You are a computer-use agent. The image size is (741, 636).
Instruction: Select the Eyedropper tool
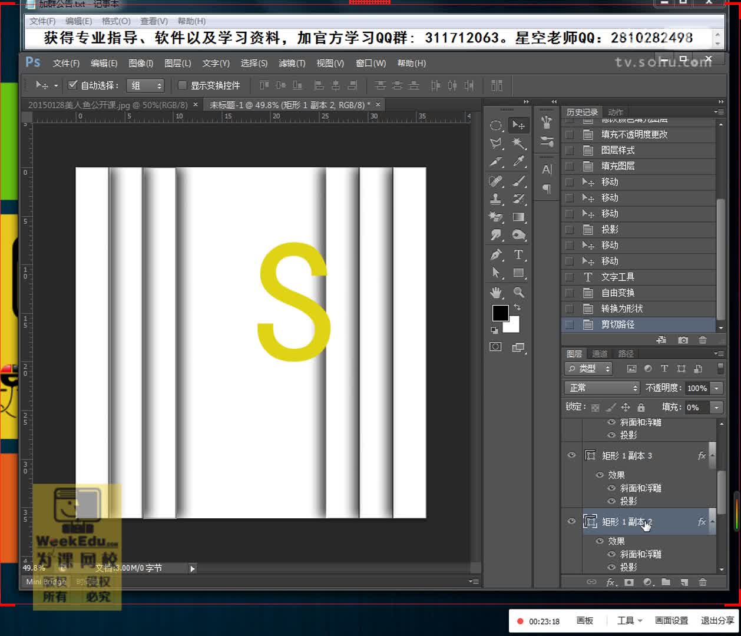[518, 161]
